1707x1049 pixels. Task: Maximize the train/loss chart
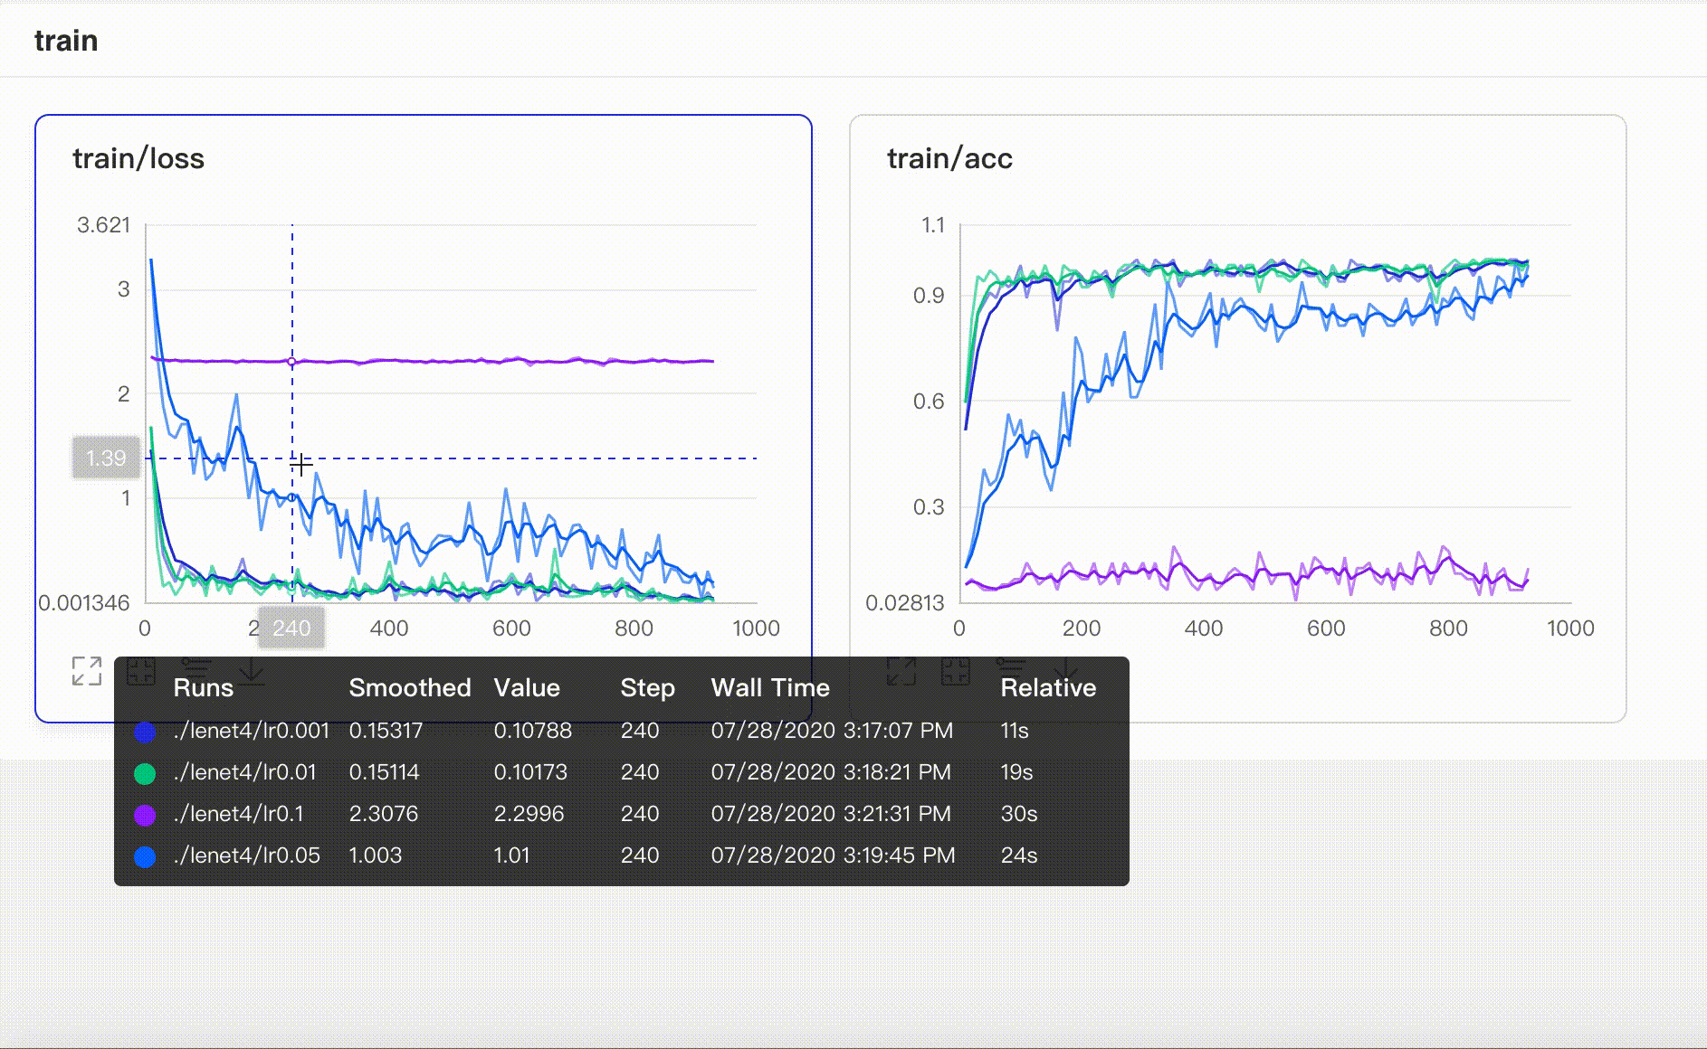pyautogui.click(x=87, y=671)
